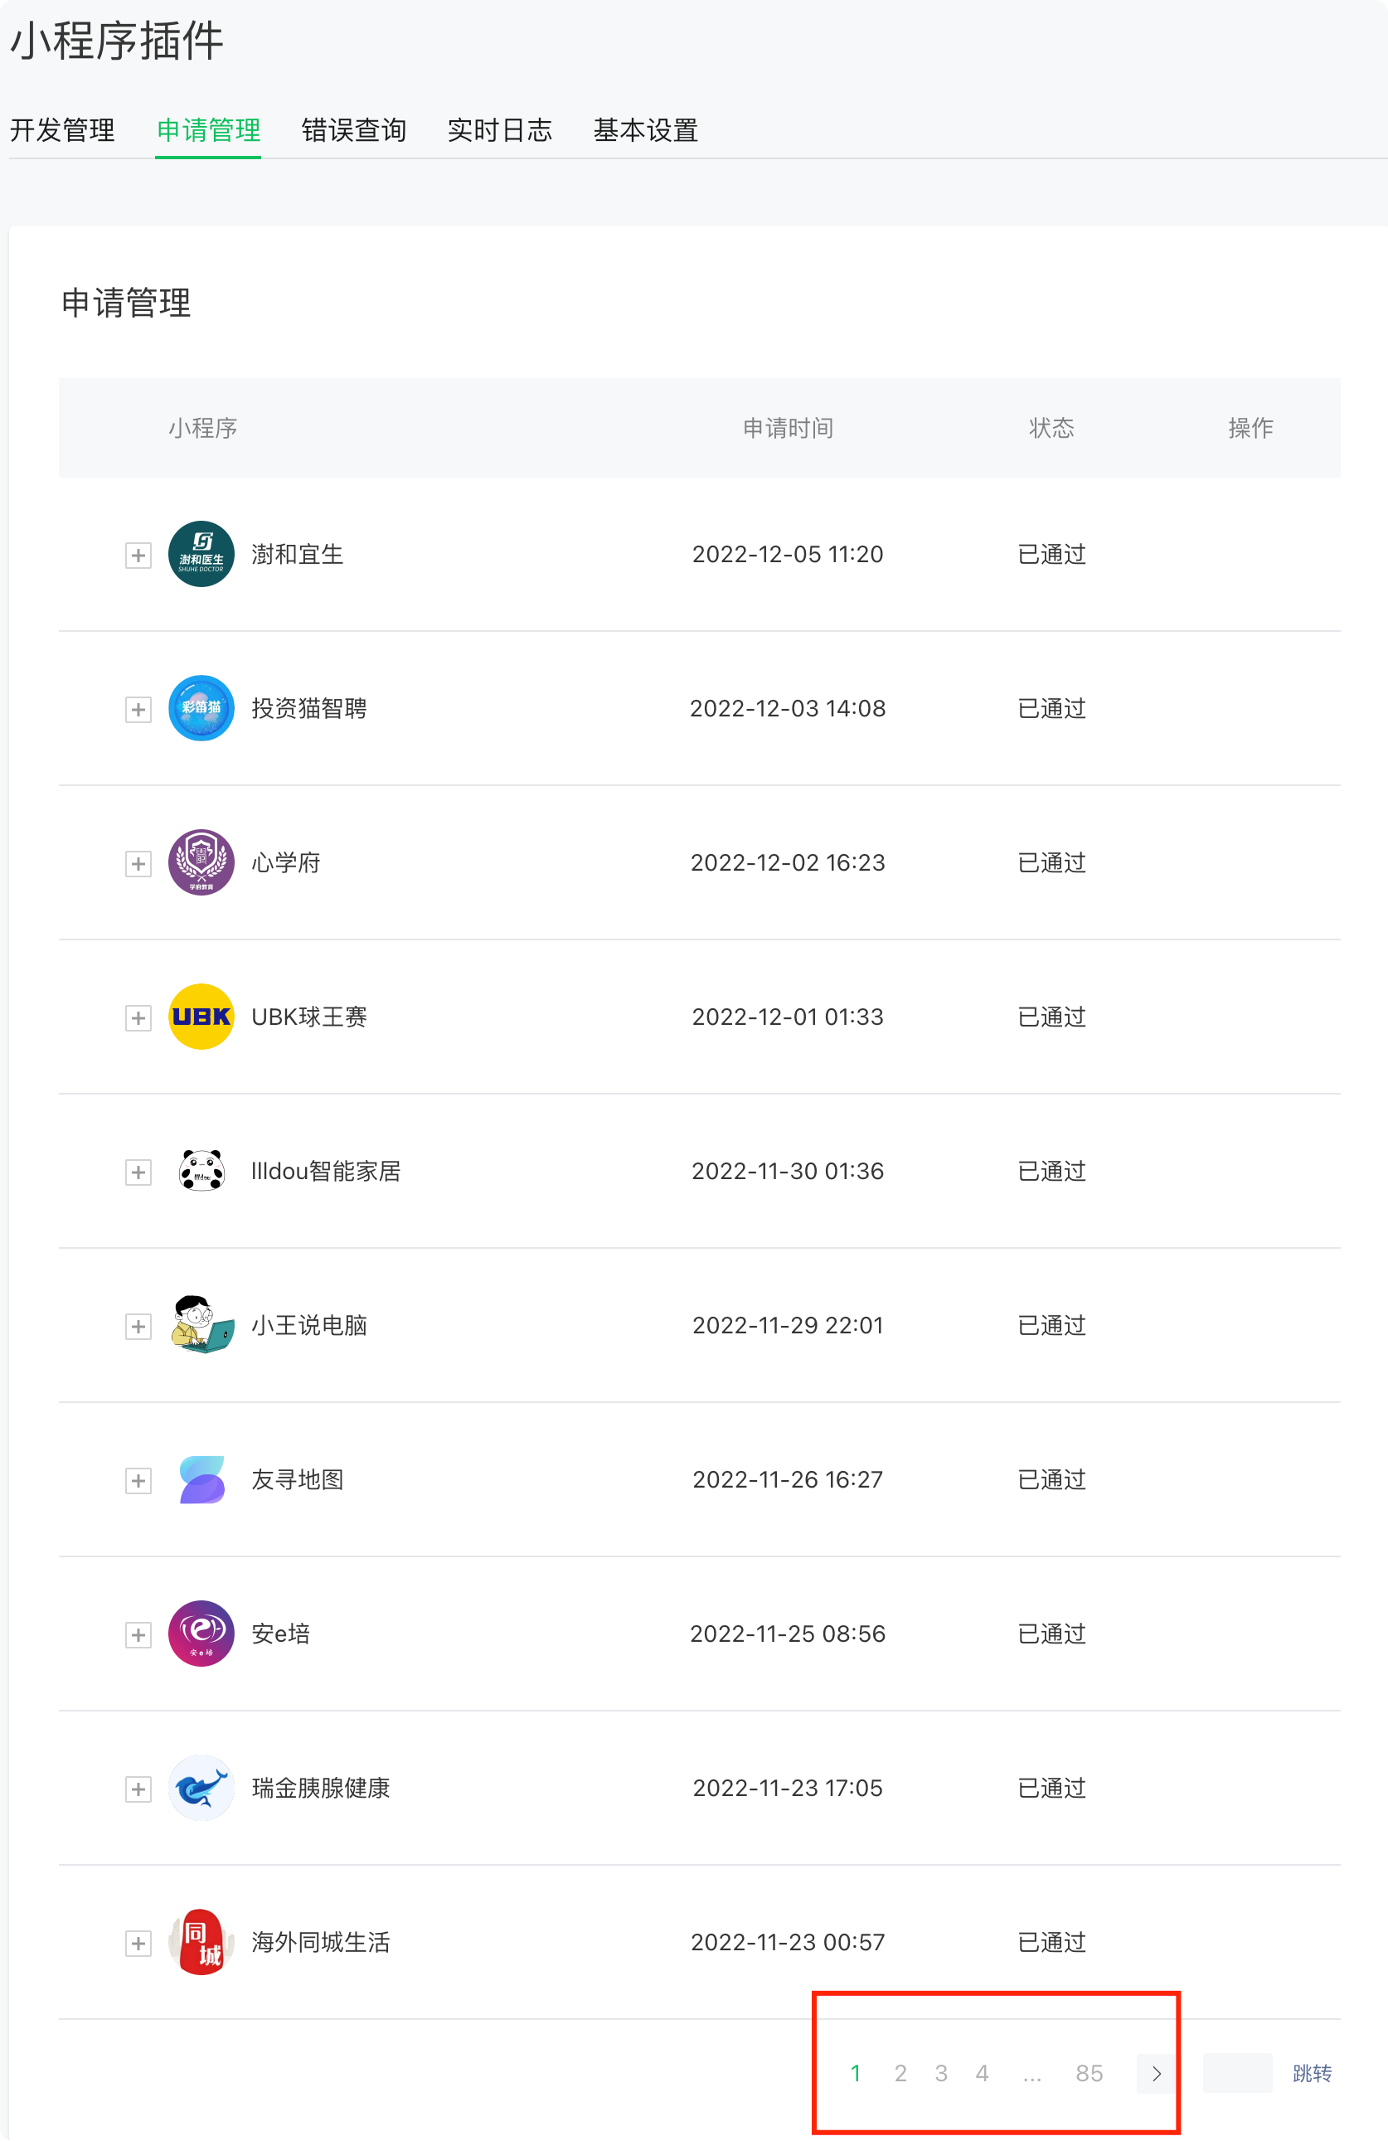1388x2141 pixels.
Task: Expand the UBK球王赛 entry
Action: point(138,1018)
